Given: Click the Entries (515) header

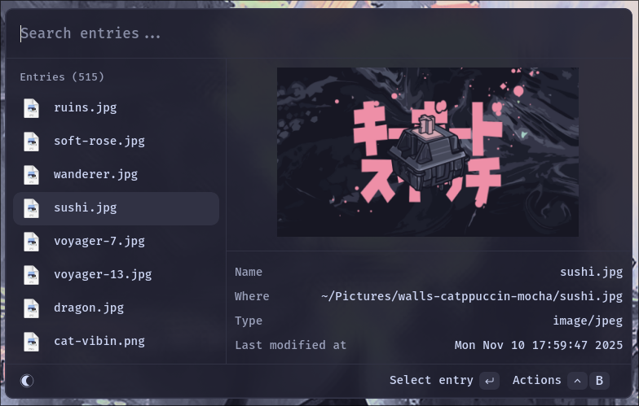Looking at the screenshot, I should pyautogui.click(x=62, y=76).
